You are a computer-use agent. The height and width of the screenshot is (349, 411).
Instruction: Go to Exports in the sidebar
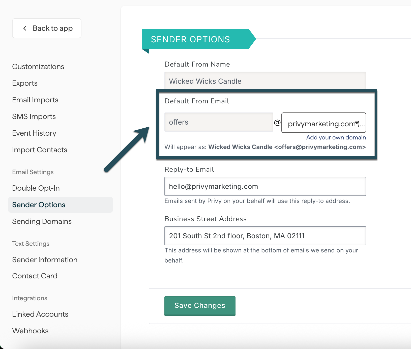click(x=25, y=83)
